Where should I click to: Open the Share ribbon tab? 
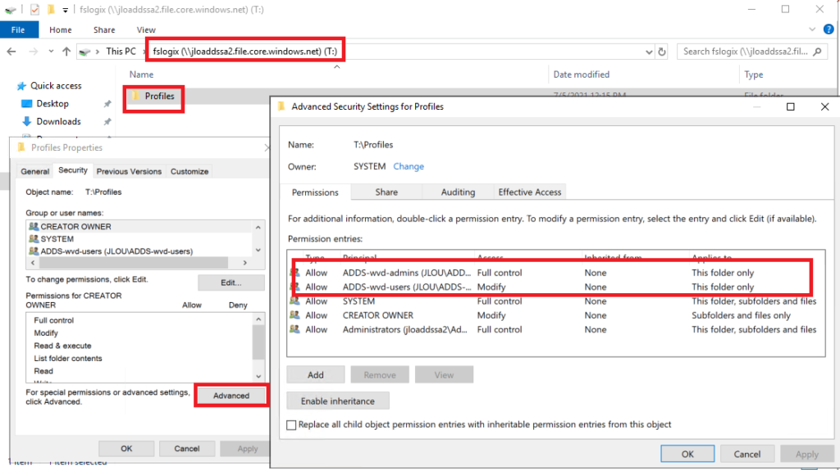tap(104, 30)
